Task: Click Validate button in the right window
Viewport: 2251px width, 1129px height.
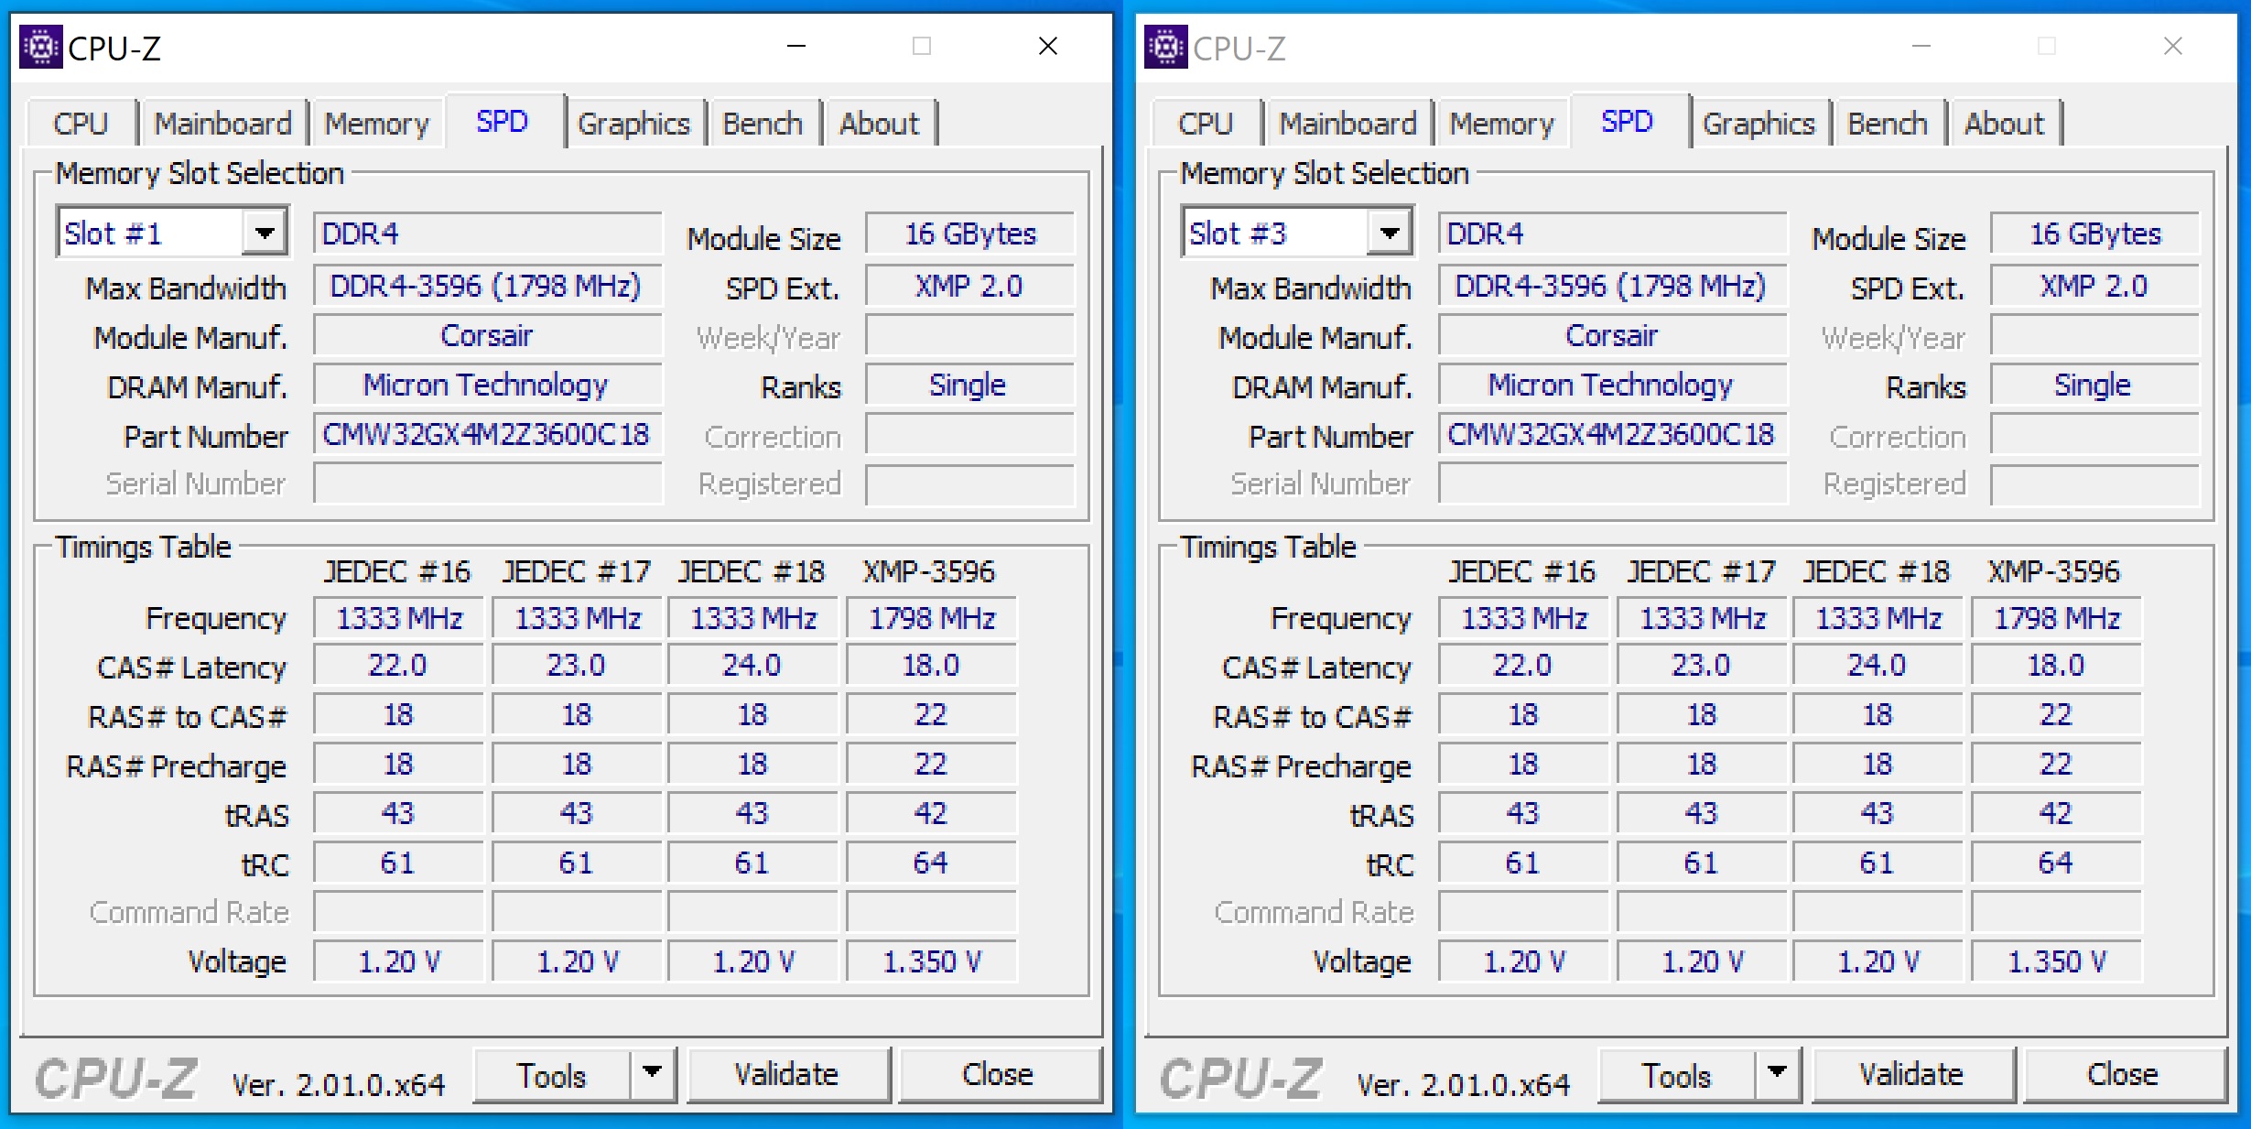Action: click(x=1912, y=1075)
